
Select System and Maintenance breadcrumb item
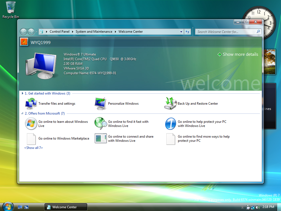click(94, 32)
